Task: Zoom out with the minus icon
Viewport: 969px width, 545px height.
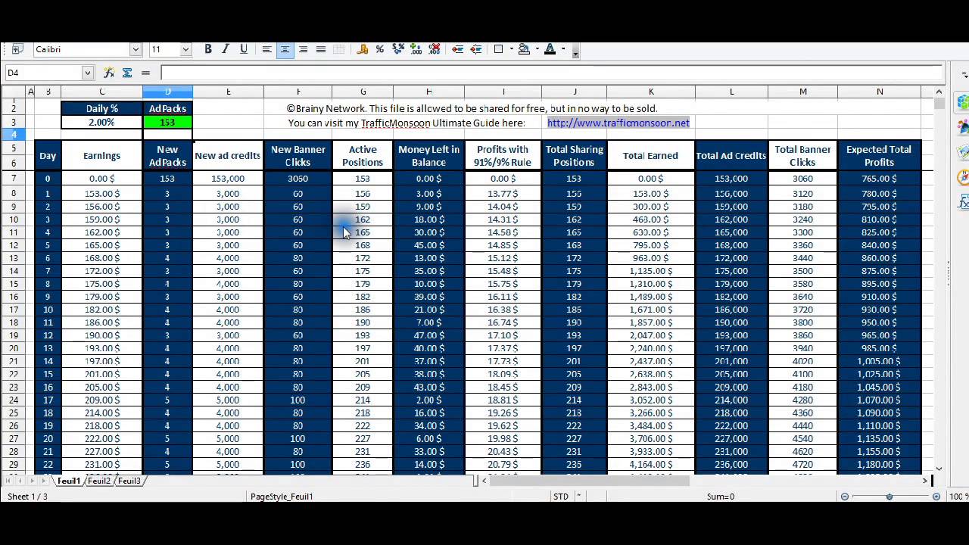Action: pyautogui.click(x=845, y=497)
